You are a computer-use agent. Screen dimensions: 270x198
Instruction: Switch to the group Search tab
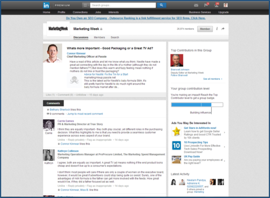(x=115, y=37)
